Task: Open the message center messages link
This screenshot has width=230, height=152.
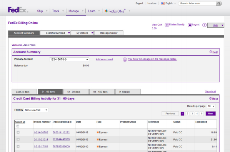Action: point(152,59)
